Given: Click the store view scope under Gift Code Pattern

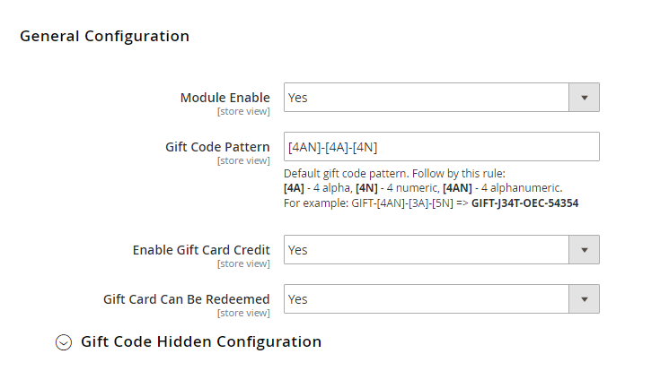Looking at the screenshot, I should 243,161.
